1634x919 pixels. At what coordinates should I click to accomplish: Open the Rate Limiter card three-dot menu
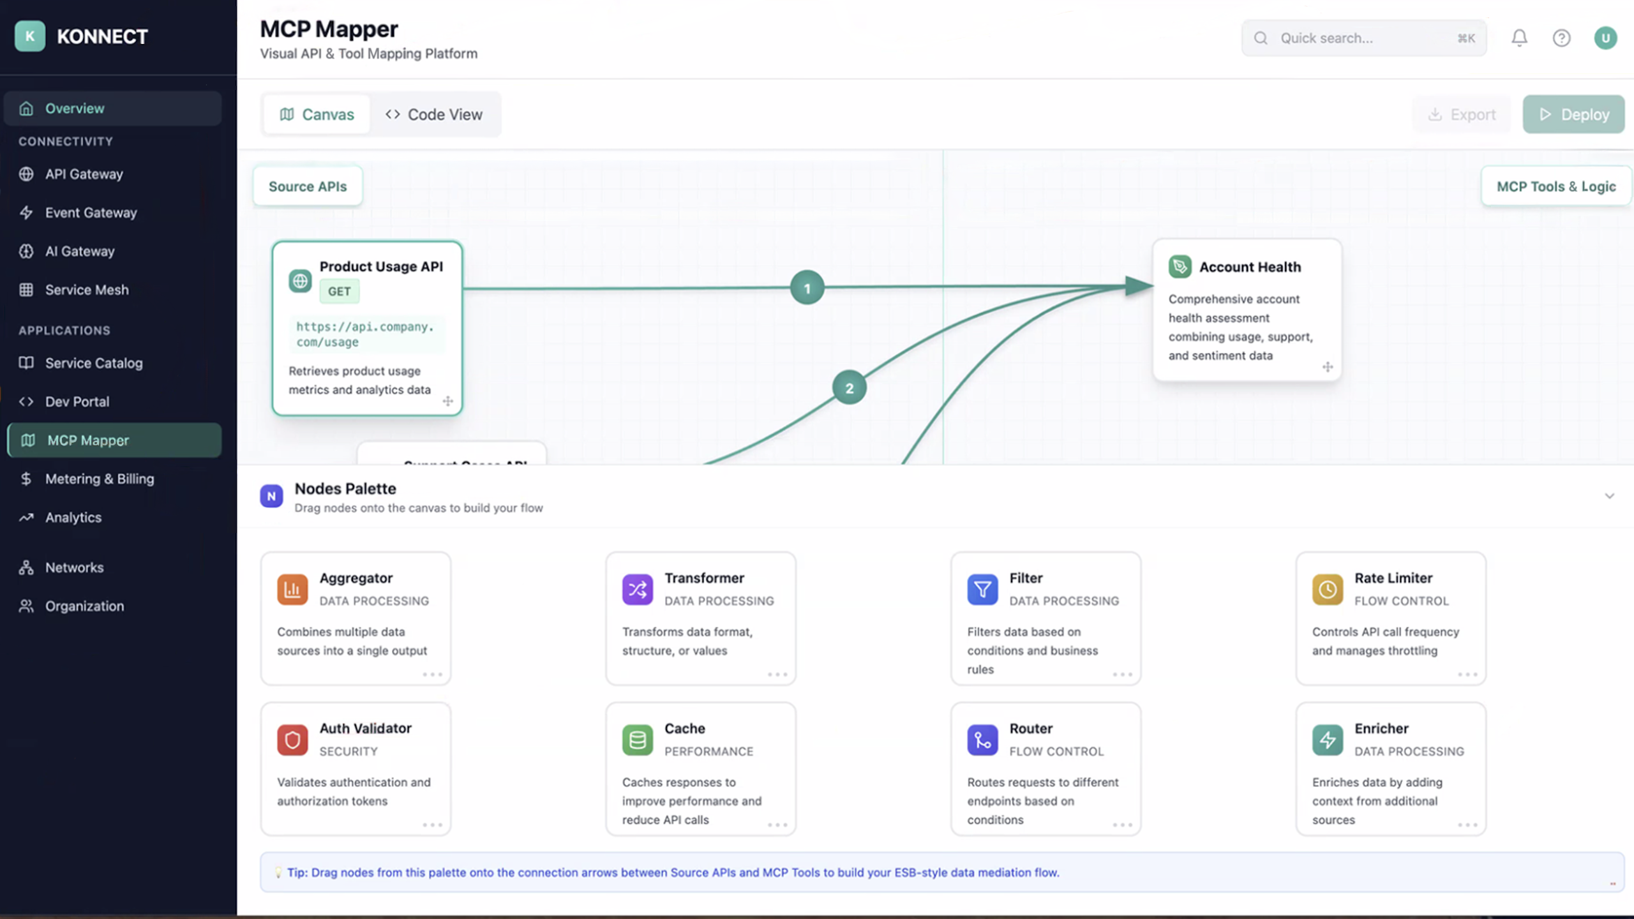(x=1467, y=675)
